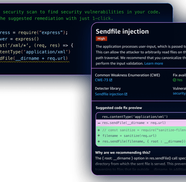
Task: Open the blue security link under Vulnerable
Action: pyautogui.click(x=180, y=93)
